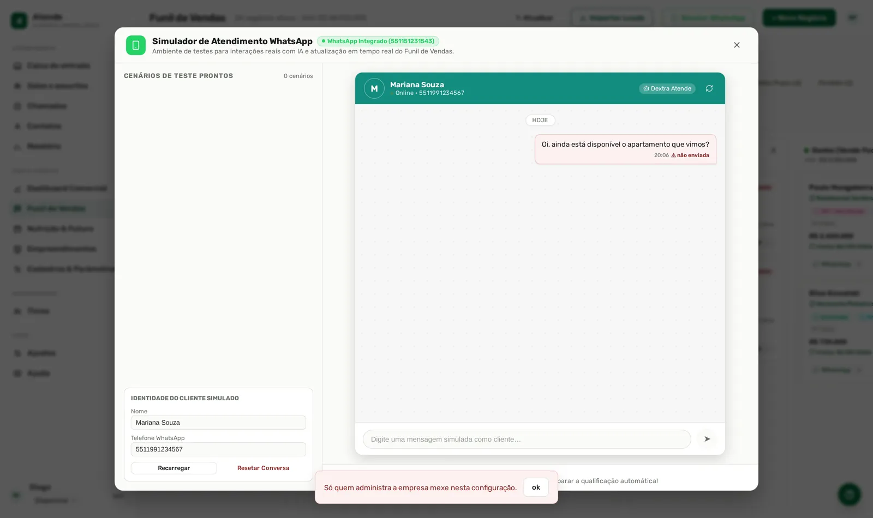Click the Mariana Souza contact name
The image size is (873, 518).
[417, 85]
